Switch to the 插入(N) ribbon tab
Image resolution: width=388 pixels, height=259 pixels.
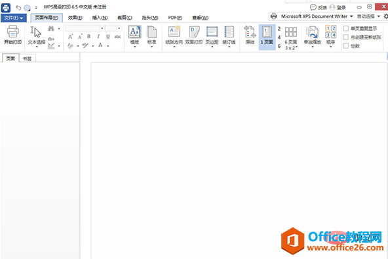(x=100, y=18)
